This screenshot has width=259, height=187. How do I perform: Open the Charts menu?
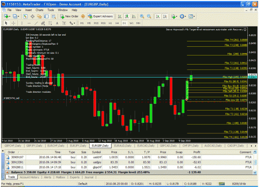click(39, 10)
